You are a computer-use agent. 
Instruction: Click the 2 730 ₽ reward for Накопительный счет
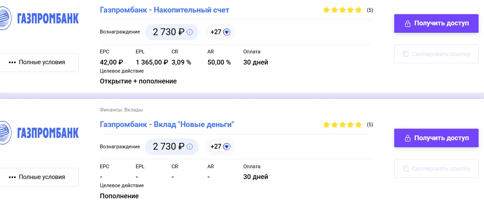tap(168, 32)
